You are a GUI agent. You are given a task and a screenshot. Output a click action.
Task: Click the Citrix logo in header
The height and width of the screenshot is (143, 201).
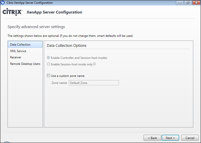tap(12, 12)
